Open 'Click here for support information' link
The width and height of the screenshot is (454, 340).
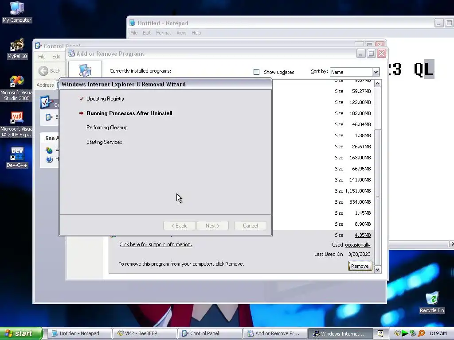[x=156, y=244]
